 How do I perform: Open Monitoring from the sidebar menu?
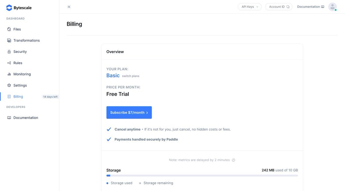pyautogui.click(x=22, y=74)
